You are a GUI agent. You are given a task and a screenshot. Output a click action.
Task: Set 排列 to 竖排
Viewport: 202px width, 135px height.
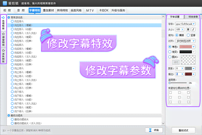188,35
